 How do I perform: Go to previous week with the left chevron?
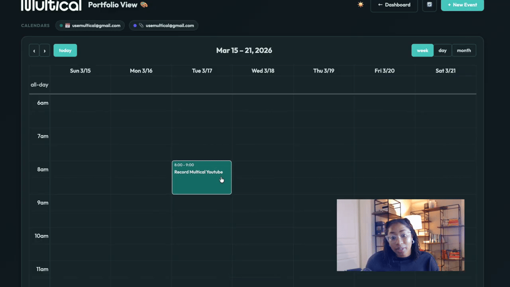point(34,50)
